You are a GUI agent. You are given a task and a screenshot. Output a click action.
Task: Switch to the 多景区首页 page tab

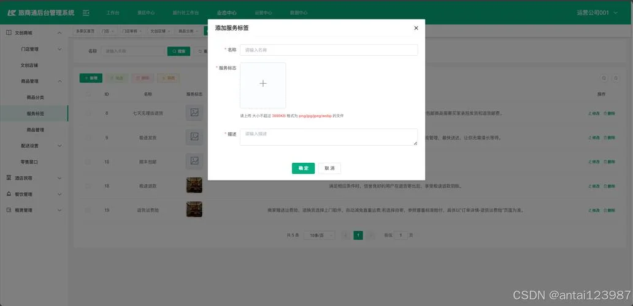click(85, 31)
